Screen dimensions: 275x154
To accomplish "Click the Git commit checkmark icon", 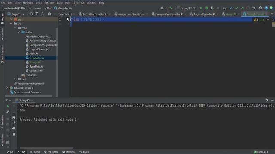I will coord(237,8).
